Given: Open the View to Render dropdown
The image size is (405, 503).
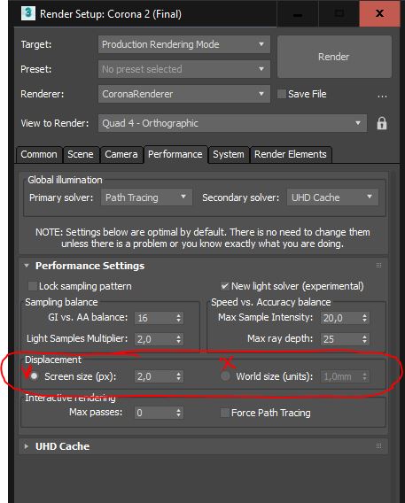Looking at the screenshot, I should click(232, 123).
